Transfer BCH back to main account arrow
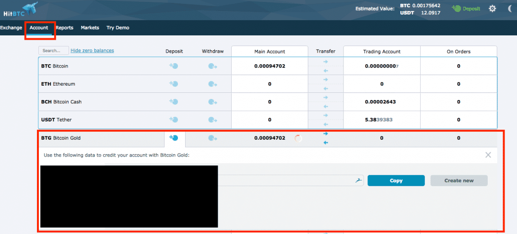The image size is (517, 234). click(x=326, y=106)
